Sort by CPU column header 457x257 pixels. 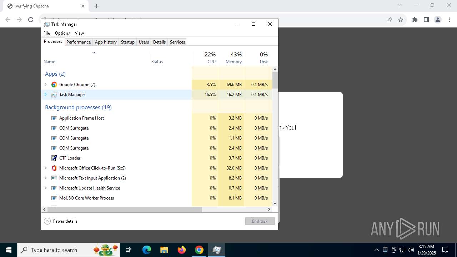tap(205, 58)
